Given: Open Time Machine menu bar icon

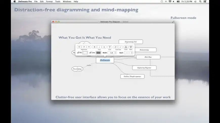Looking at the screenshot, I should pyautogui.click(x=162, y=2).
